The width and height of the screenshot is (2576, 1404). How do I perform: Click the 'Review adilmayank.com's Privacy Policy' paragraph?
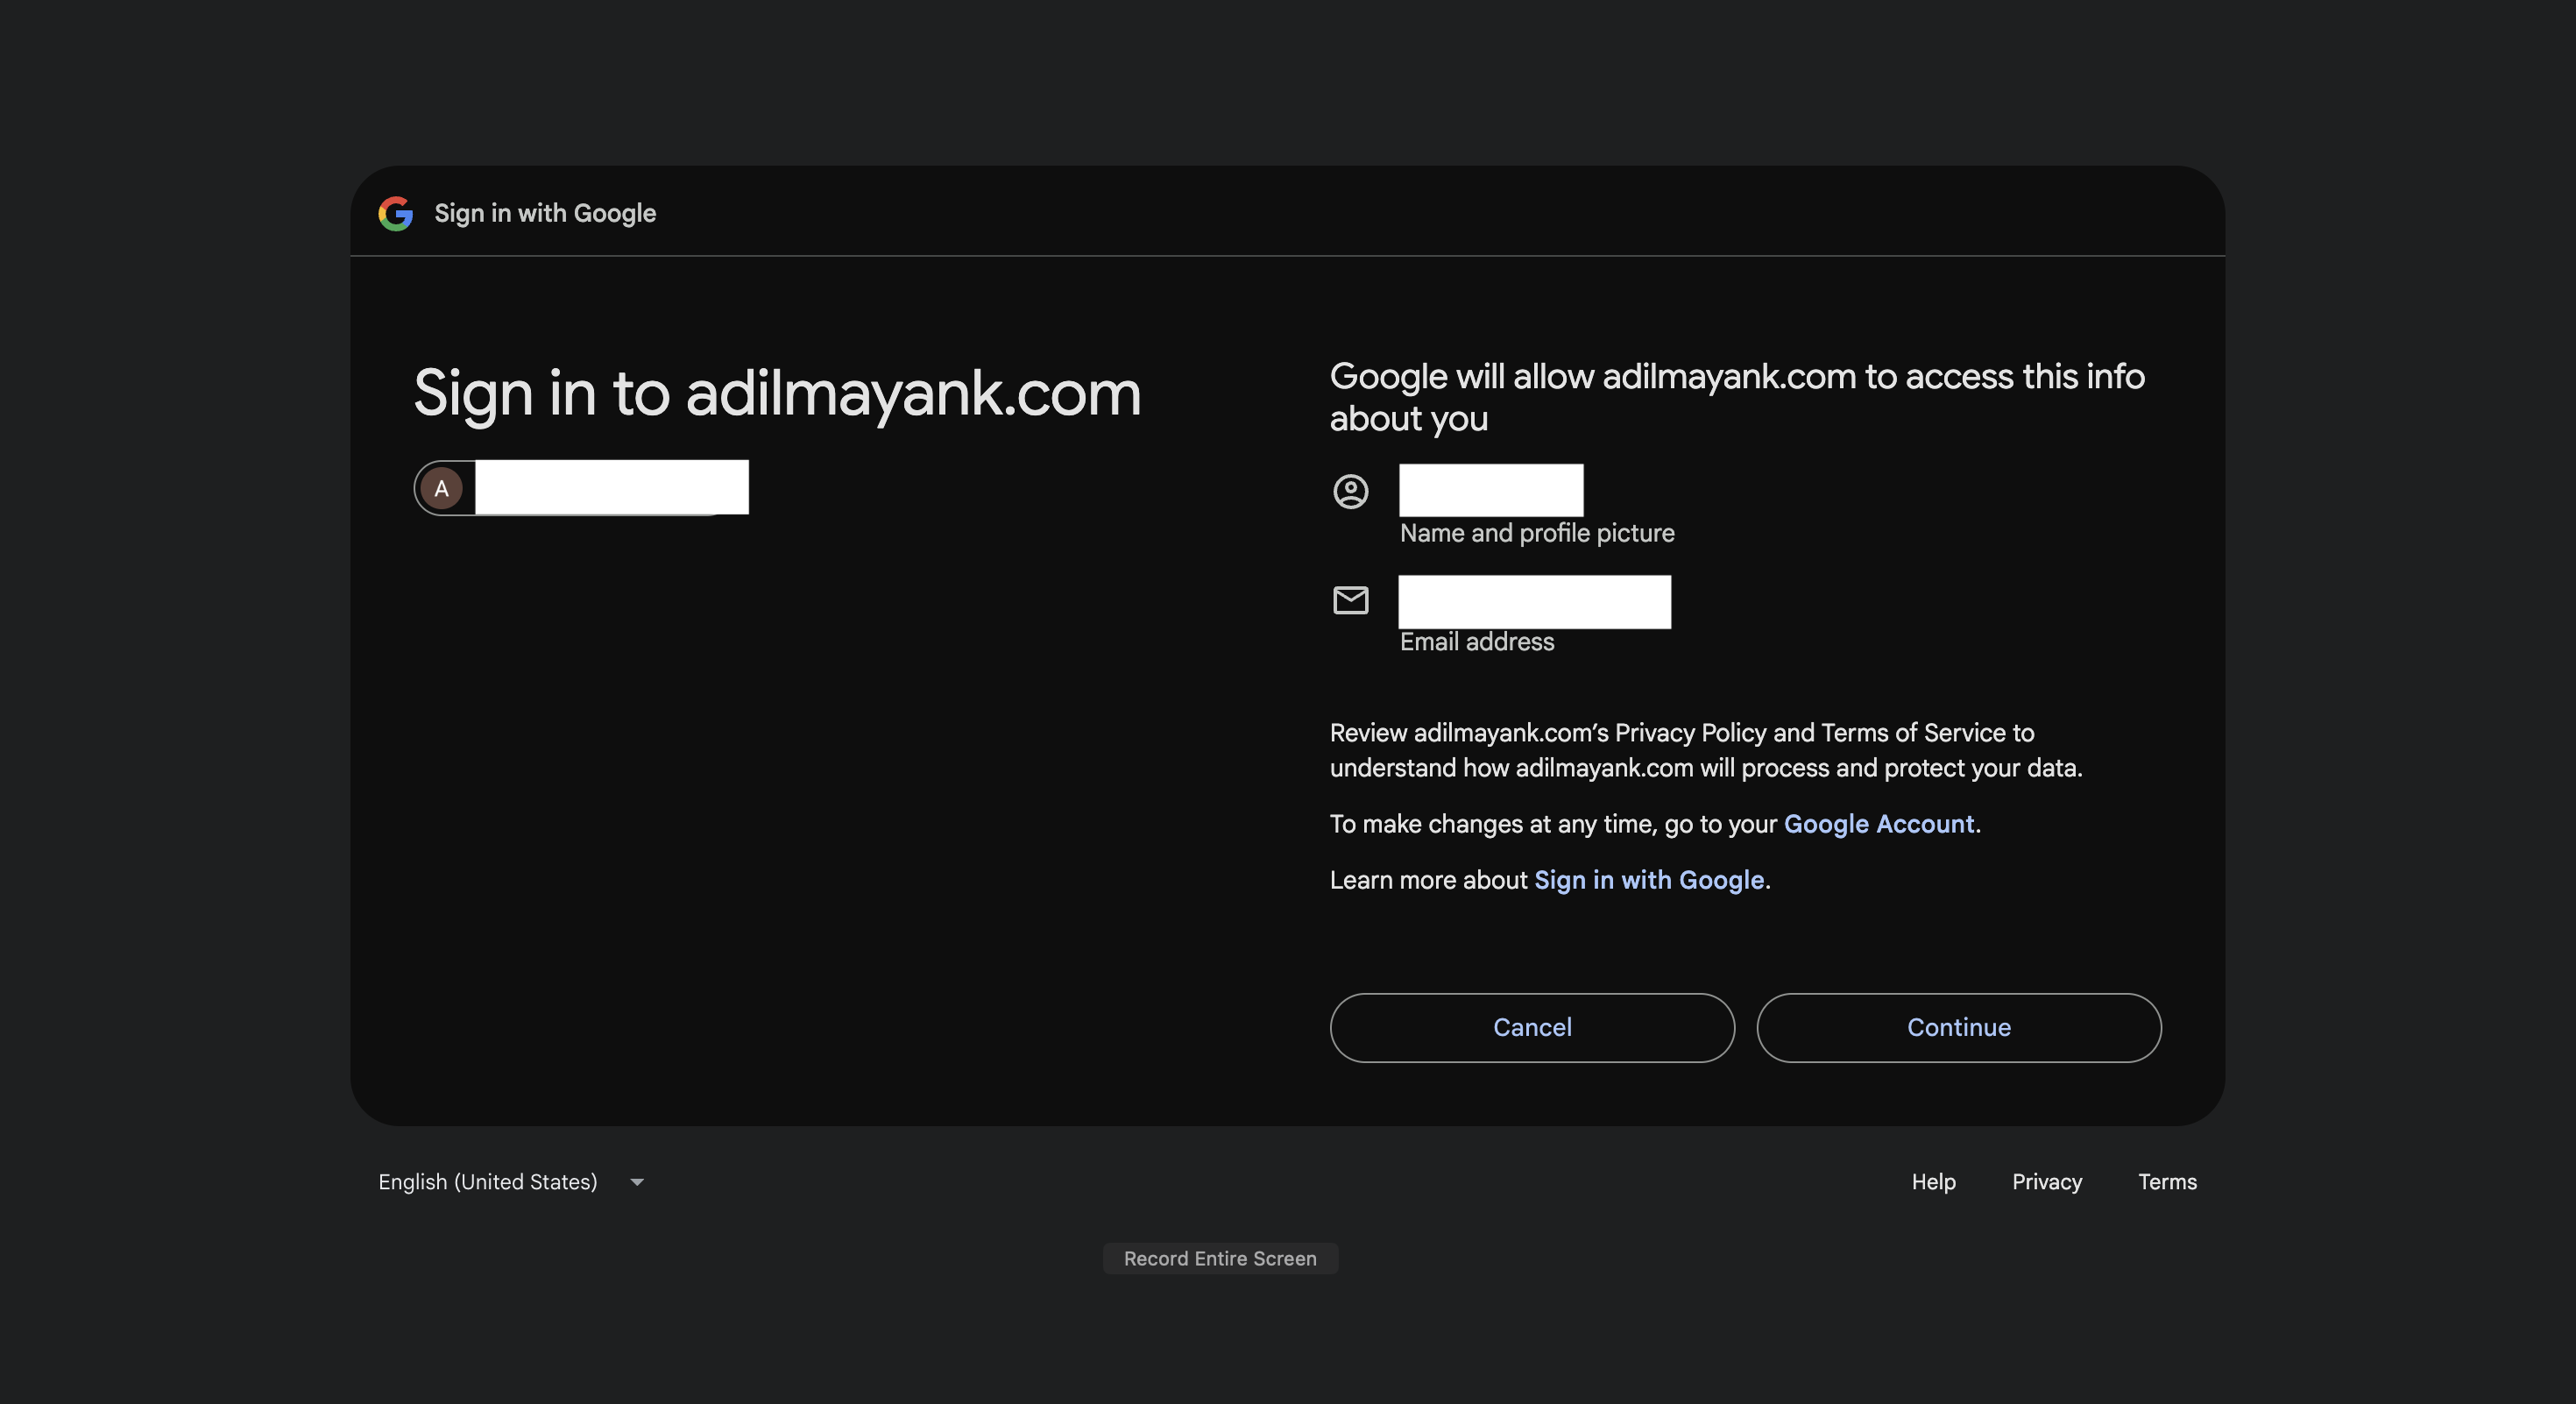pos(1706,750)
